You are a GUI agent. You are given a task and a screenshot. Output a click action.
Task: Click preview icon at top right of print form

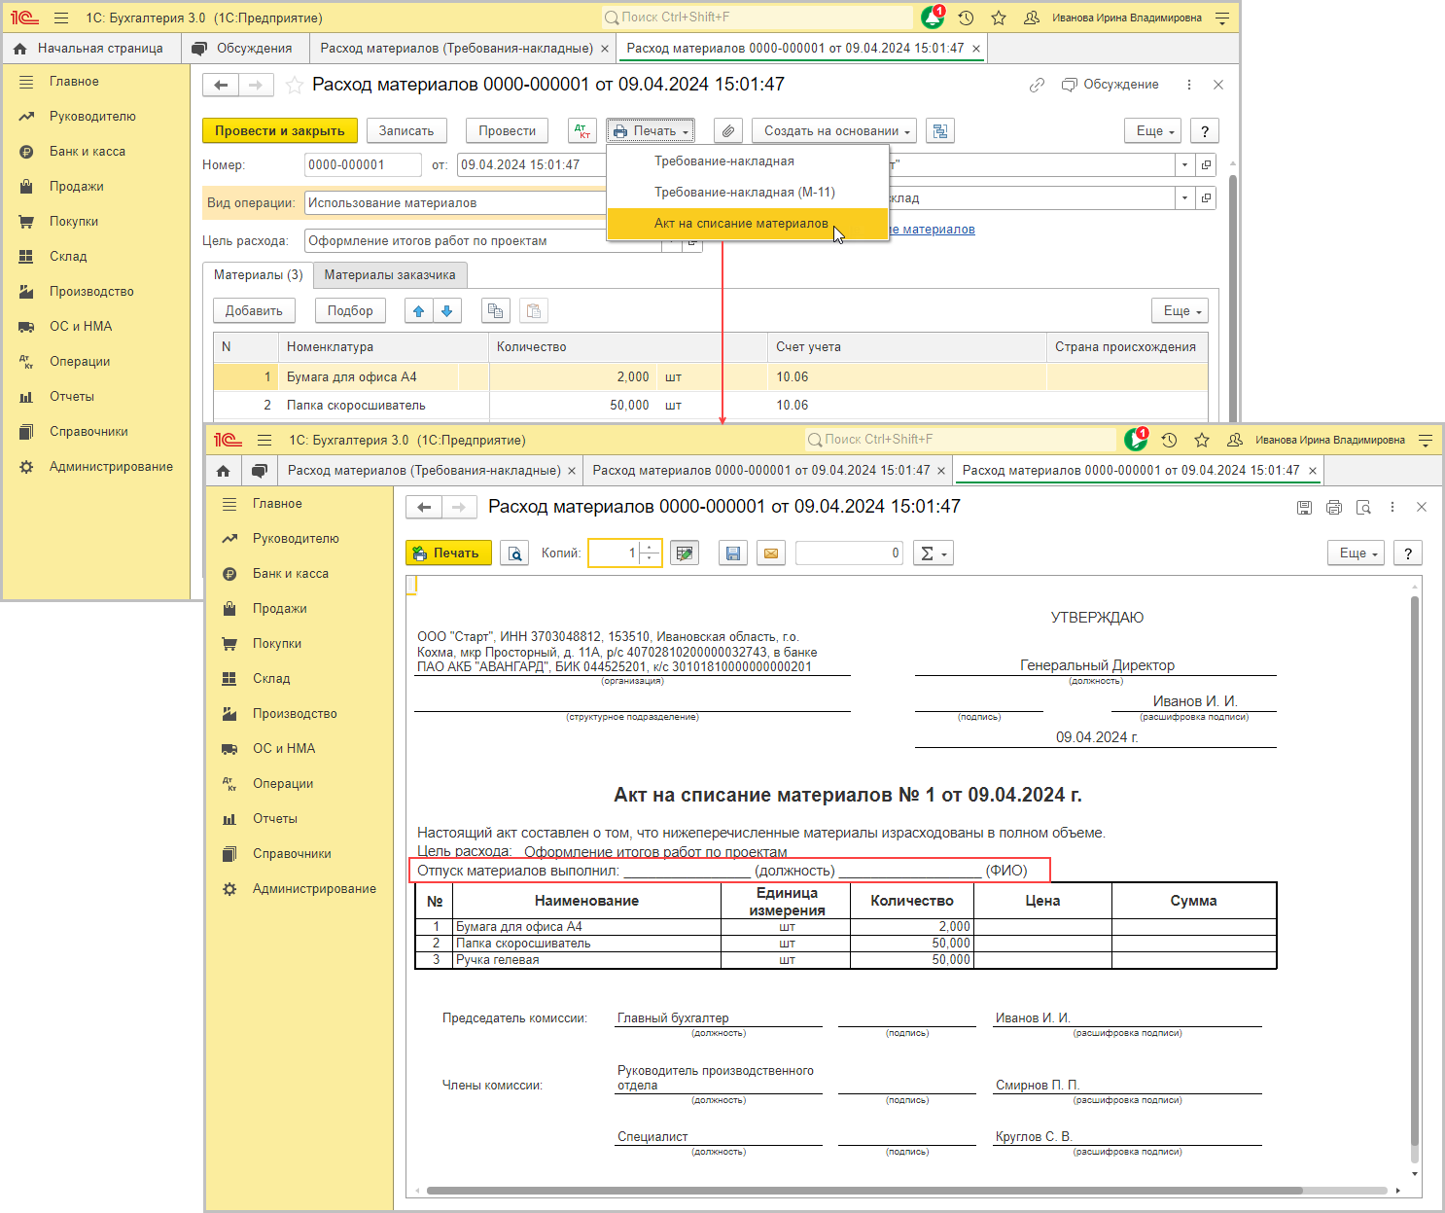point(1363,507)
